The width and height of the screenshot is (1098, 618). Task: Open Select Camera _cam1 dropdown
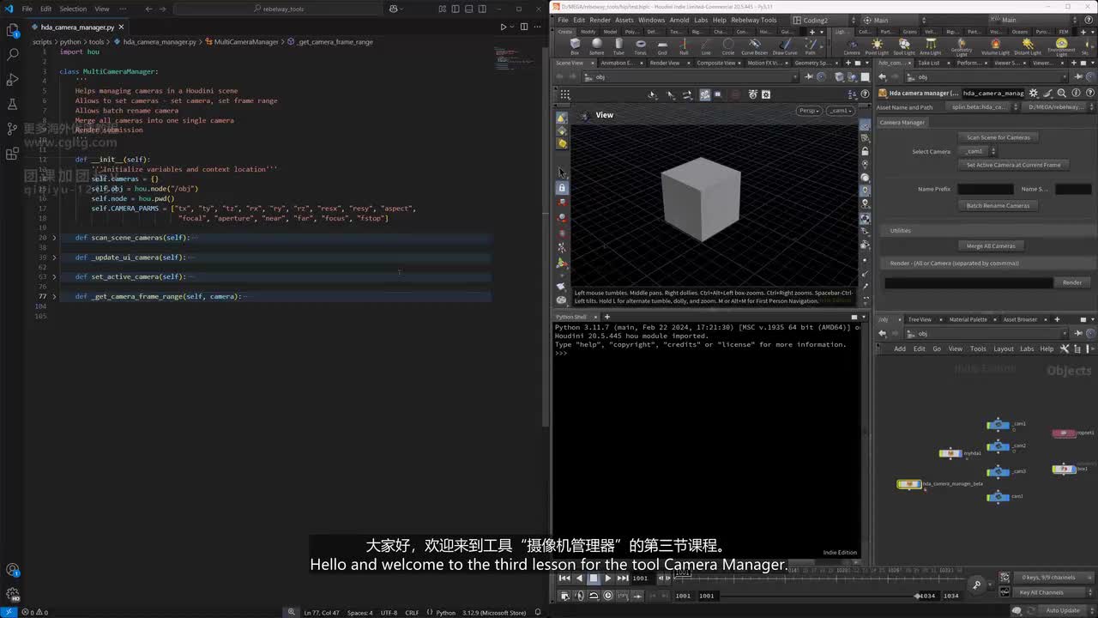[977, 151]
